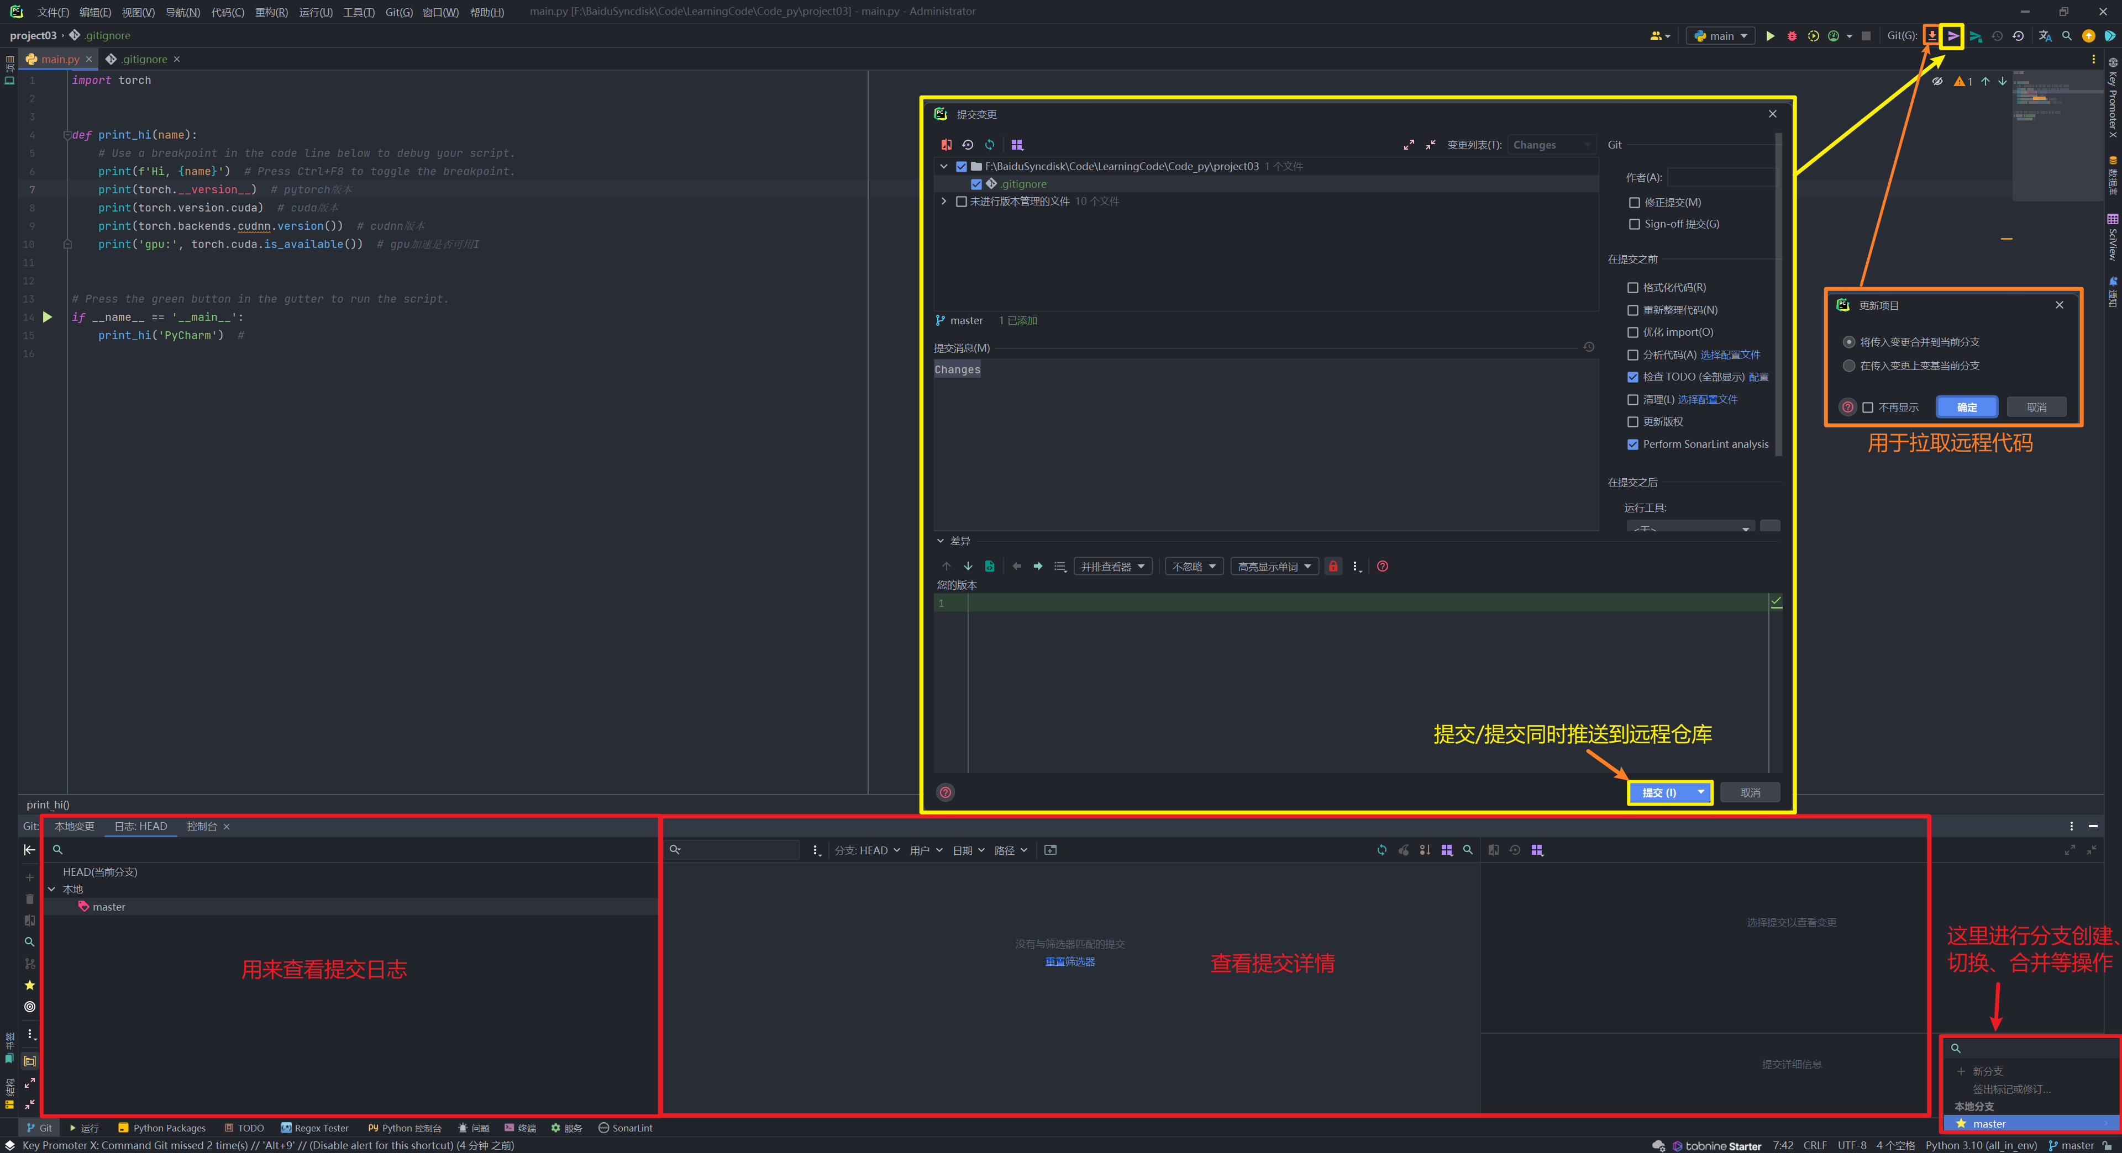Click the hide left panel arrow icon

click(x=30, y=850)
